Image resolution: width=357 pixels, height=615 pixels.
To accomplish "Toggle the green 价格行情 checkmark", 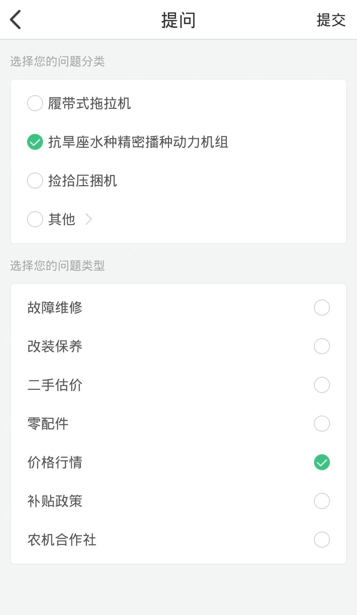I will (322, 462).
